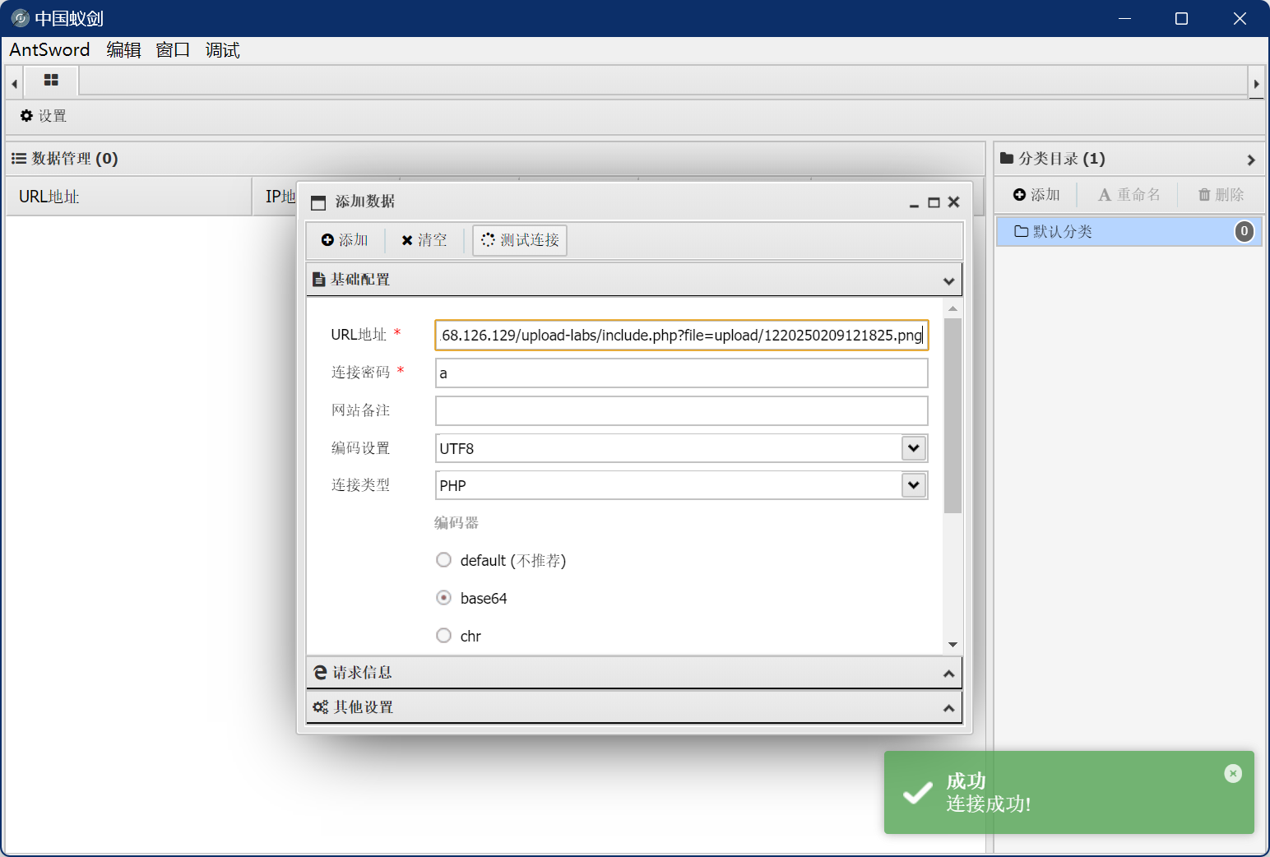Select the default (不推荐) encoder radio
This screenshot has width=1270, height=857.
[x=443, y=560]
